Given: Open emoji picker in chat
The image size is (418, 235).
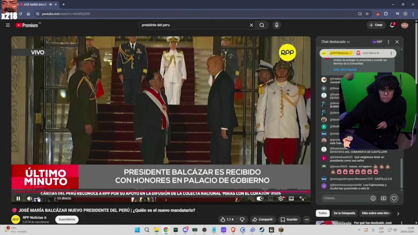Looking at the screenshot, I should click(x=373, y=198).
